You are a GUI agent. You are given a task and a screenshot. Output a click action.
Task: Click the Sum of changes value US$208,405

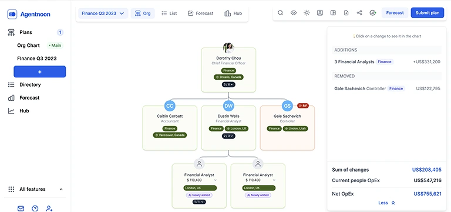[426, 170]
